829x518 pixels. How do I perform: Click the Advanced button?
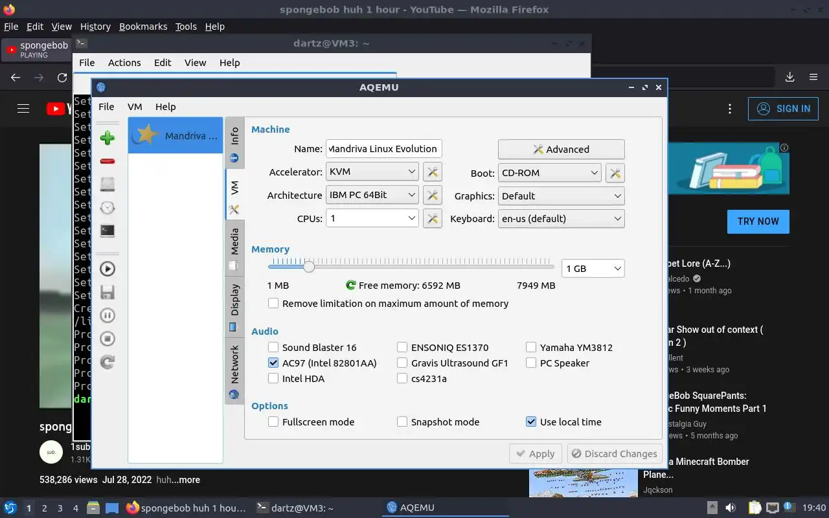click(561, 149)
